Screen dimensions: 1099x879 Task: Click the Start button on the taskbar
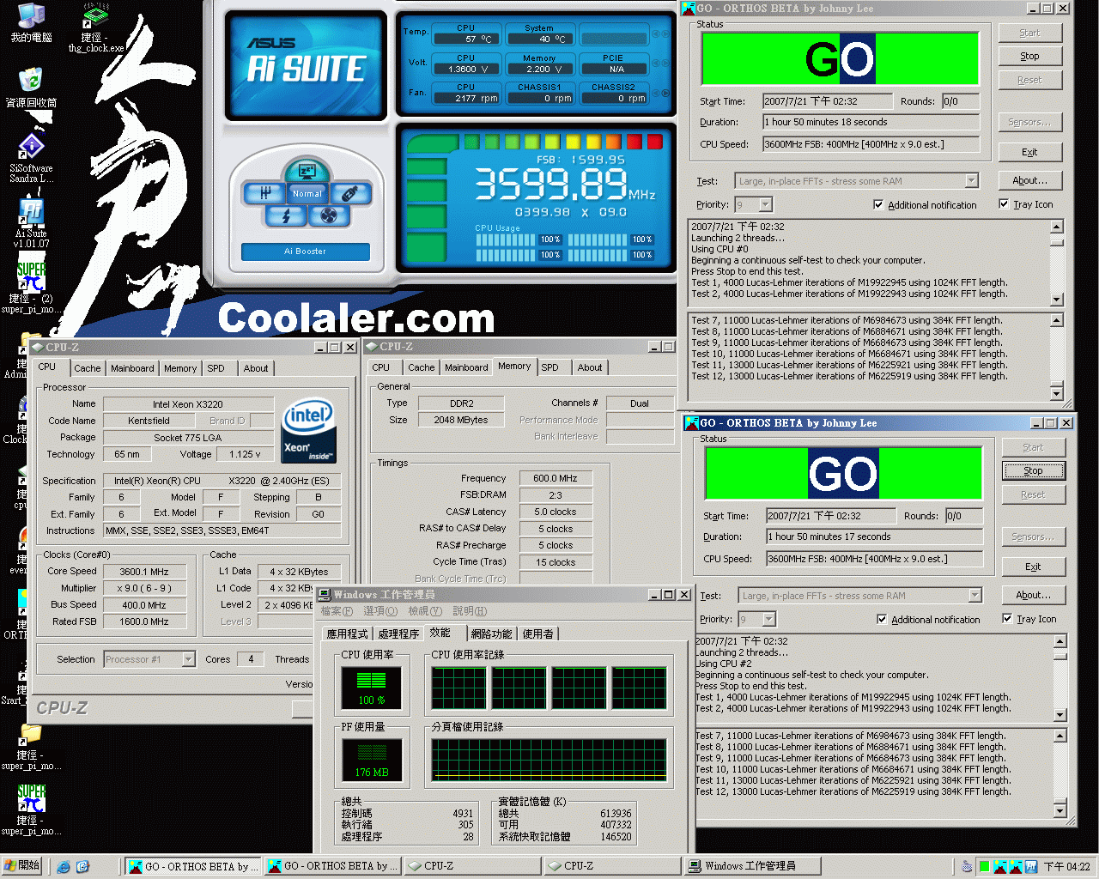click(21, 866)
